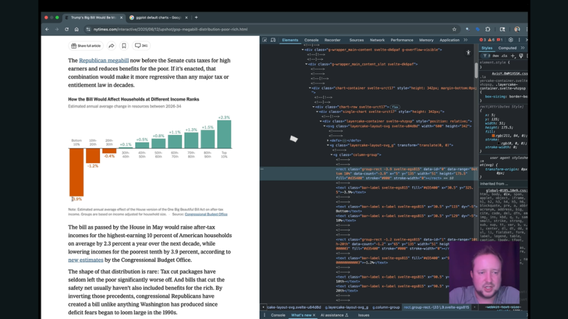Follow the Republican megabill link
Viewport: 568px width, 319px height.
coord(103,60)
